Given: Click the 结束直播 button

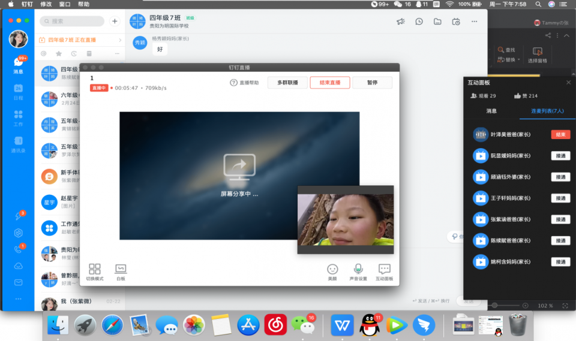Looking at the screenshot, I should click(x=329, y=83).
